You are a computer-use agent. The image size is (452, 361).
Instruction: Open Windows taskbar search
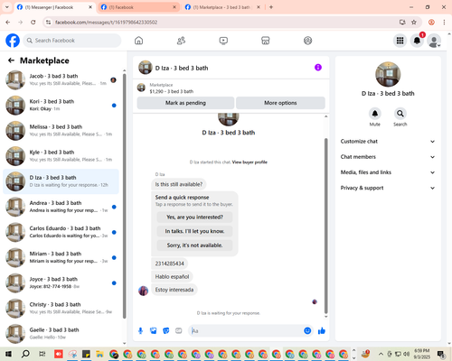pyautogui.click(x=25, y=354)
